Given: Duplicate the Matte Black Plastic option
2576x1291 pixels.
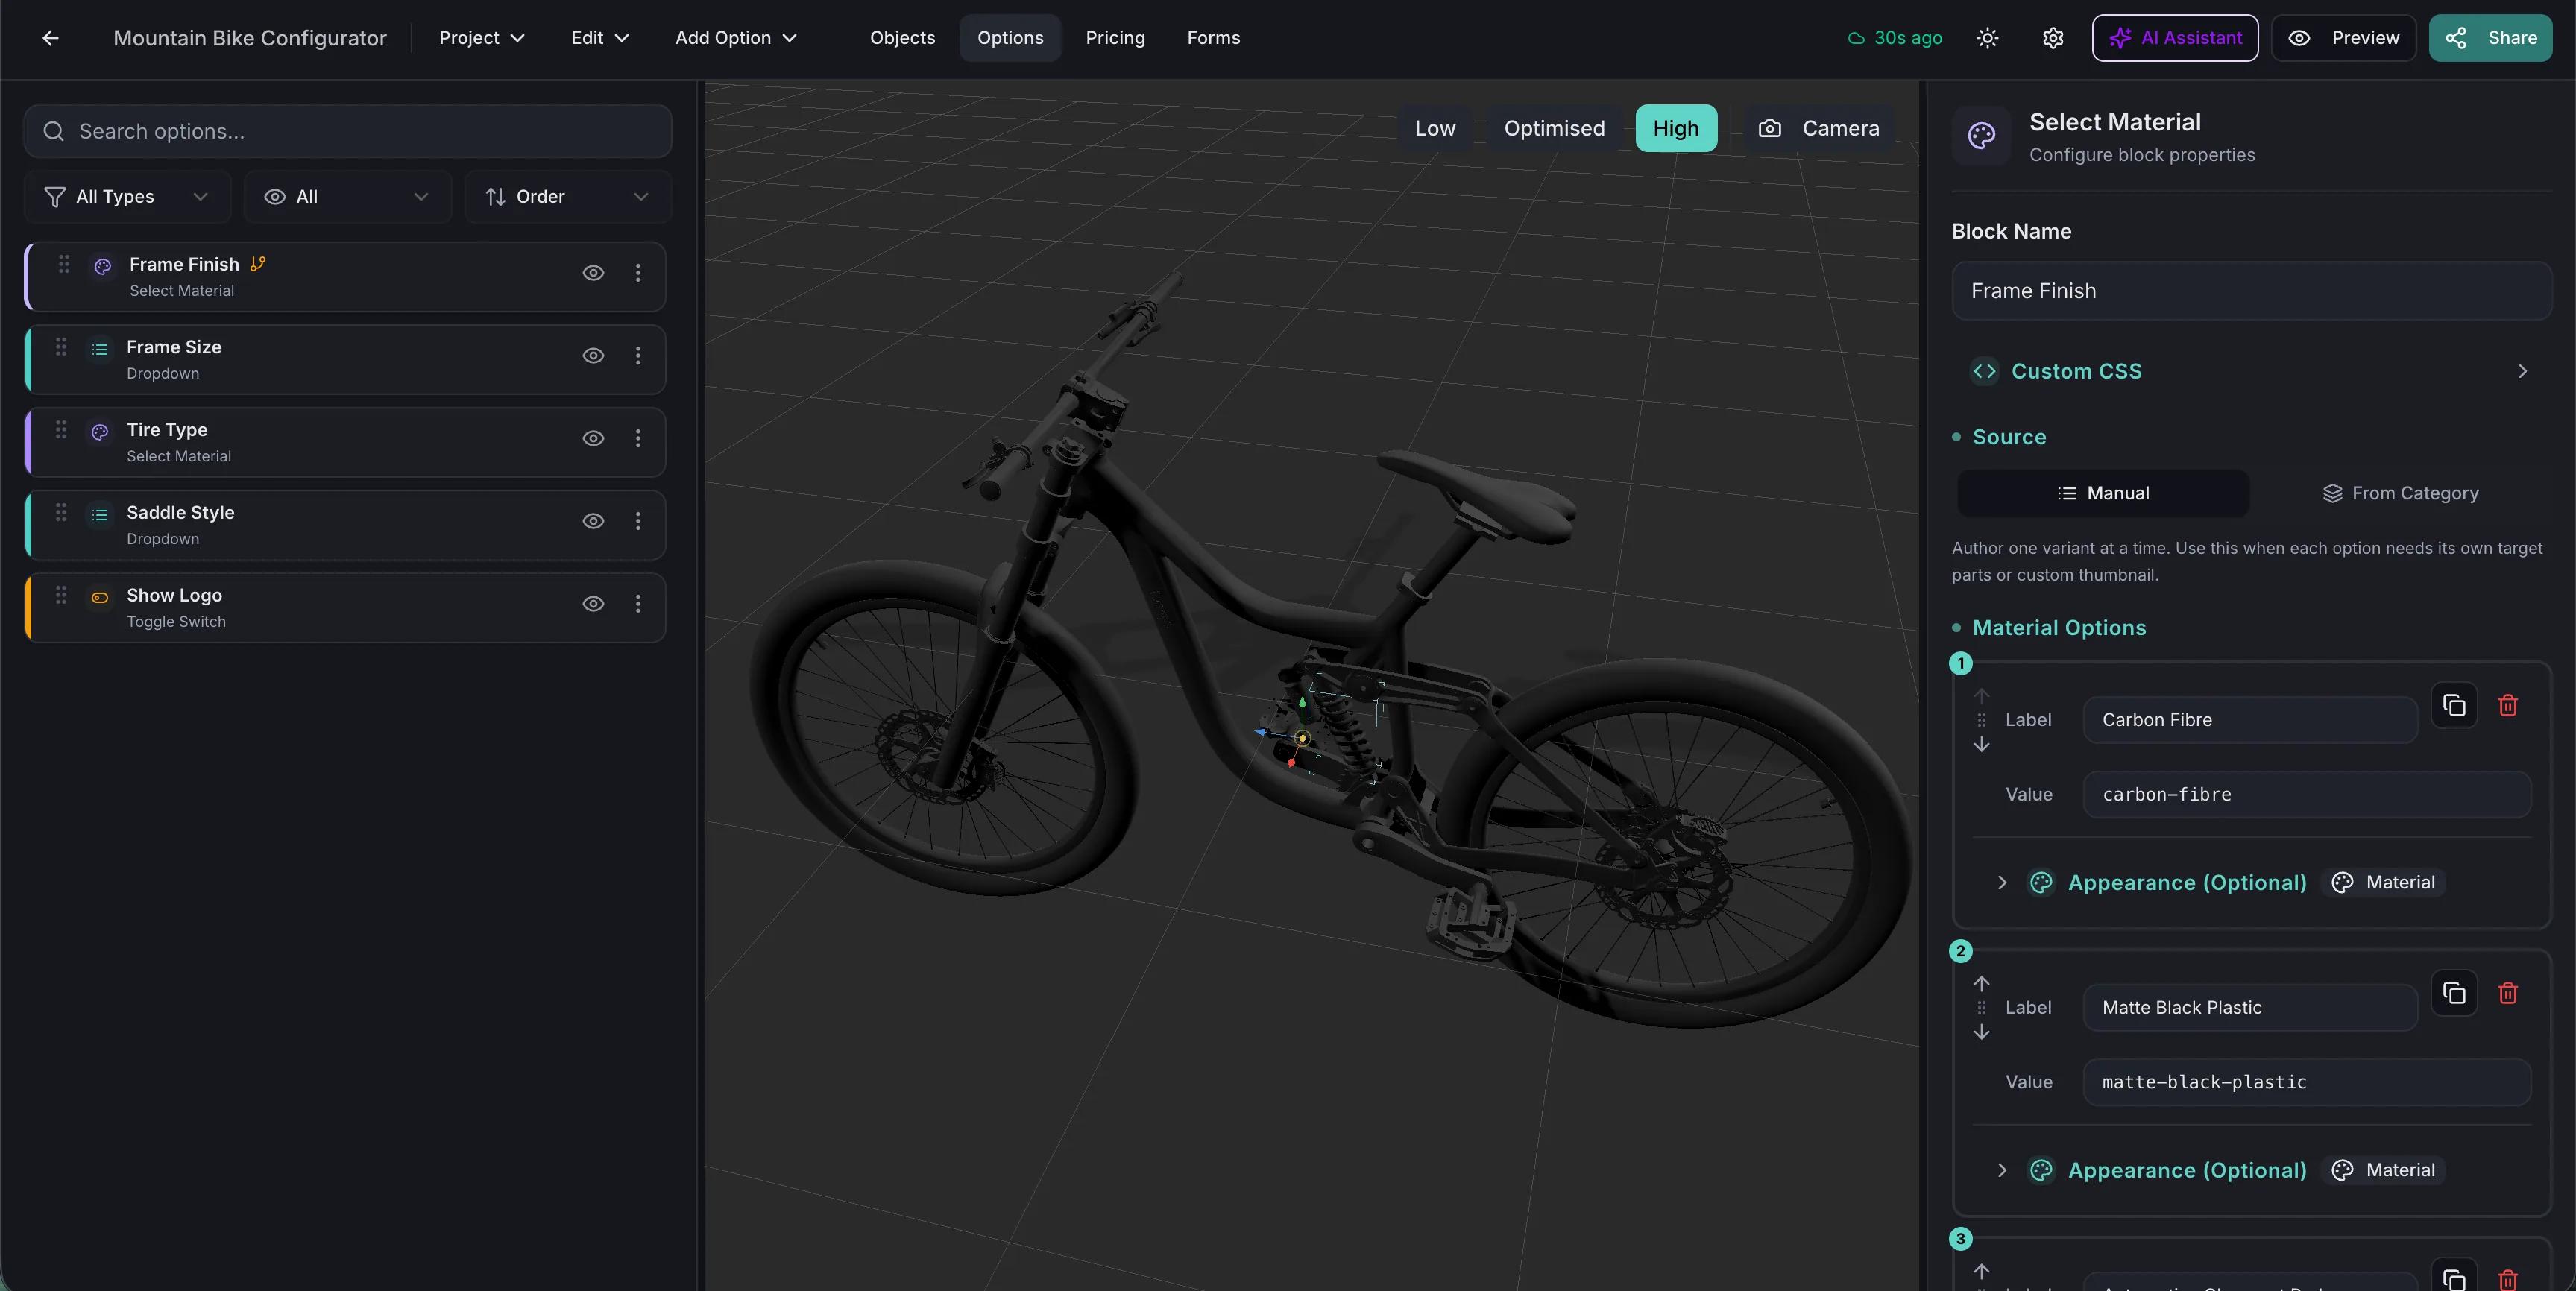Looking at the screenshot, I should tap(2454, 993).
